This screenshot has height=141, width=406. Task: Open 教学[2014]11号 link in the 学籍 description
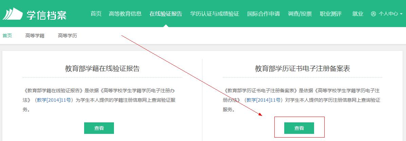(x=54, y=100)
